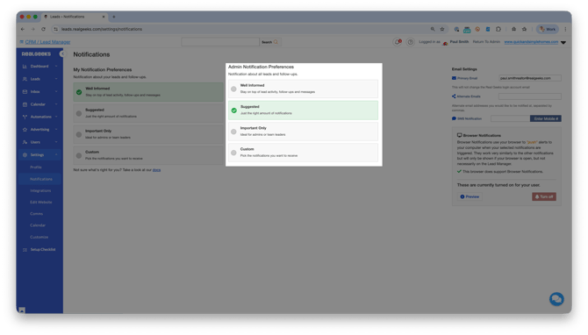Expand the Users dropdown arrow
588x335 pixels.
(x=56, y=142)
